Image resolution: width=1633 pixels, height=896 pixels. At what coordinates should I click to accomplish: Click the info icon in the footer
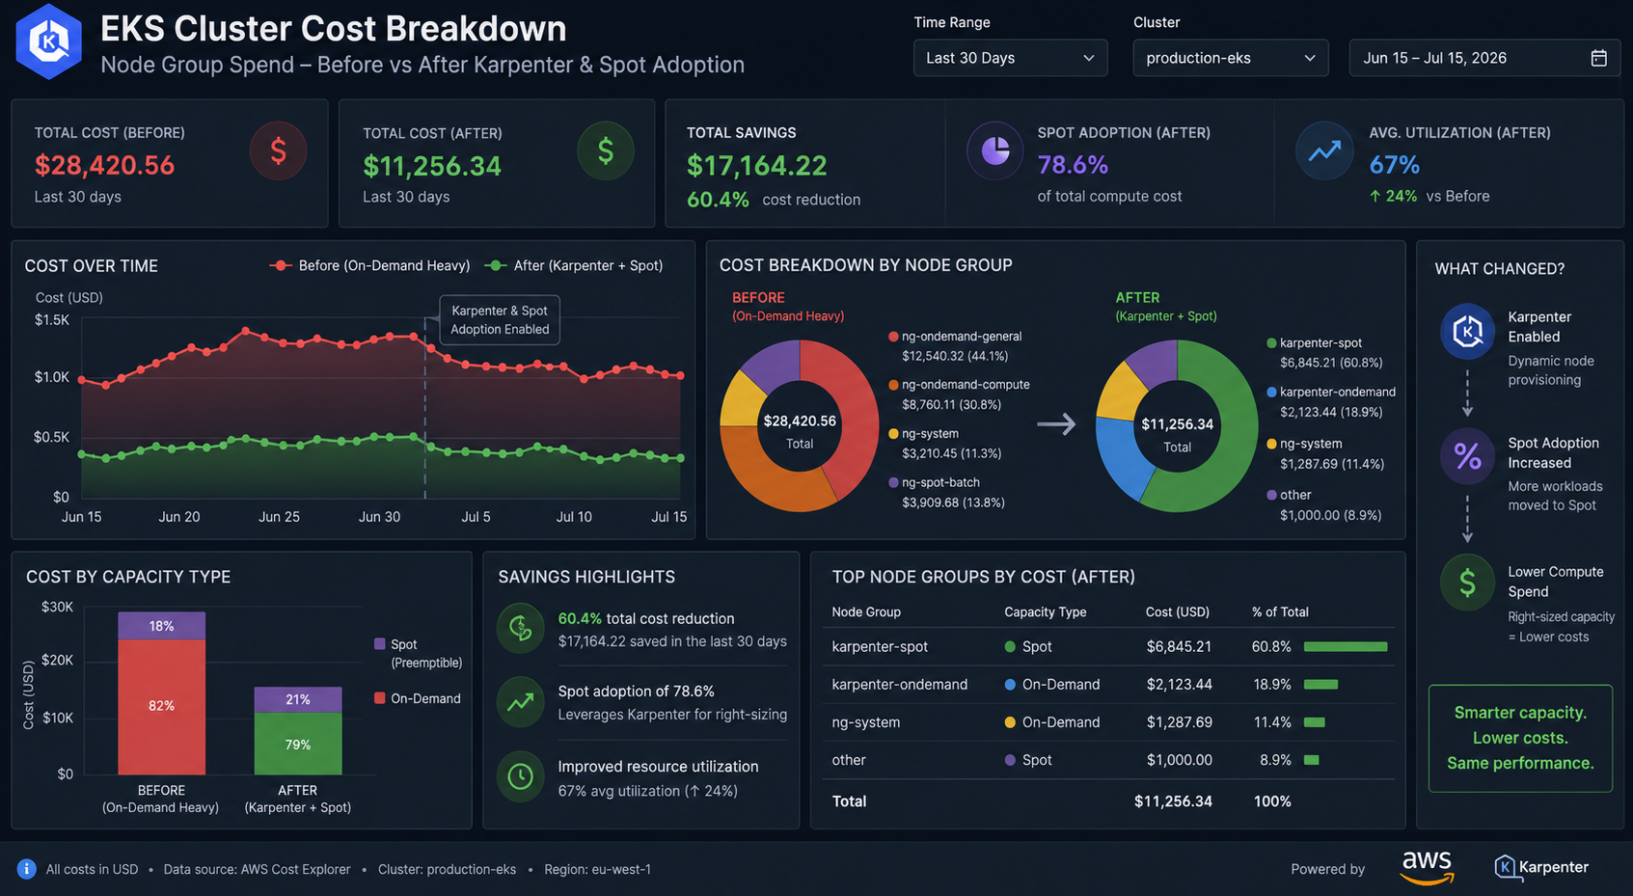(x=27, y=869)
